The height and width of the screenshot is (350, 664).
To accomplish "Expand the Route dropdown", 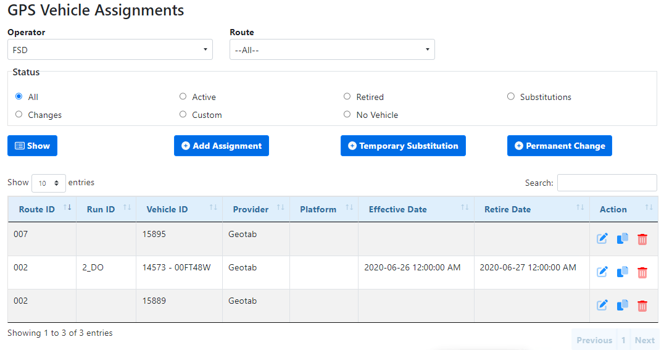I will (x=332, y=50).
